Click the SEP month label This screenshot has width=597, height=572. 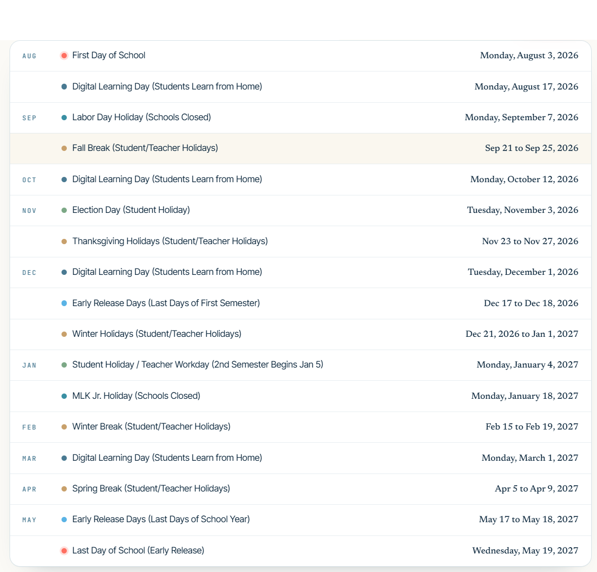tap(29, 118)
